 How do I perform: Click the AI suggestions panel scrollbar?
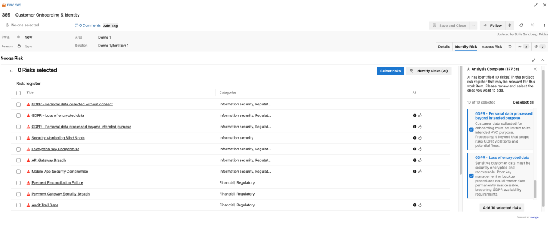point(535,188)
